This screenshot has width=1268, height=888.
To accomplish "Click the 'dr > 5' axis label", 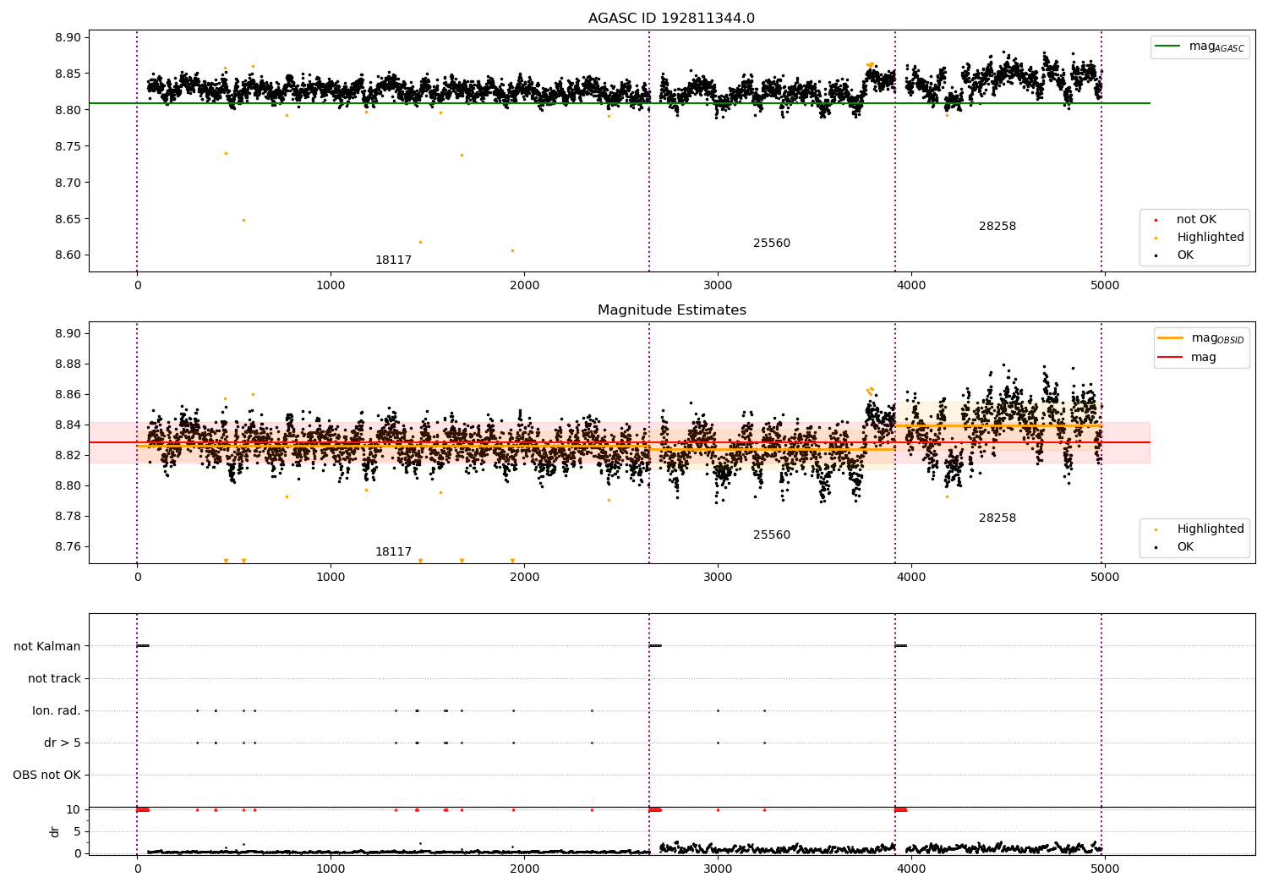I will (63, 743).
